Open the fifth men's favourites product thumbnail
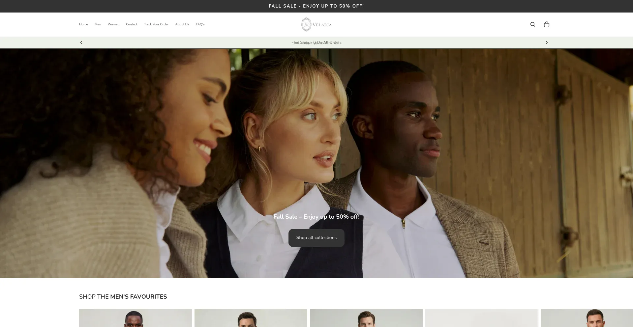This screenshot has height=327, width=633. (x=587, y=318)
